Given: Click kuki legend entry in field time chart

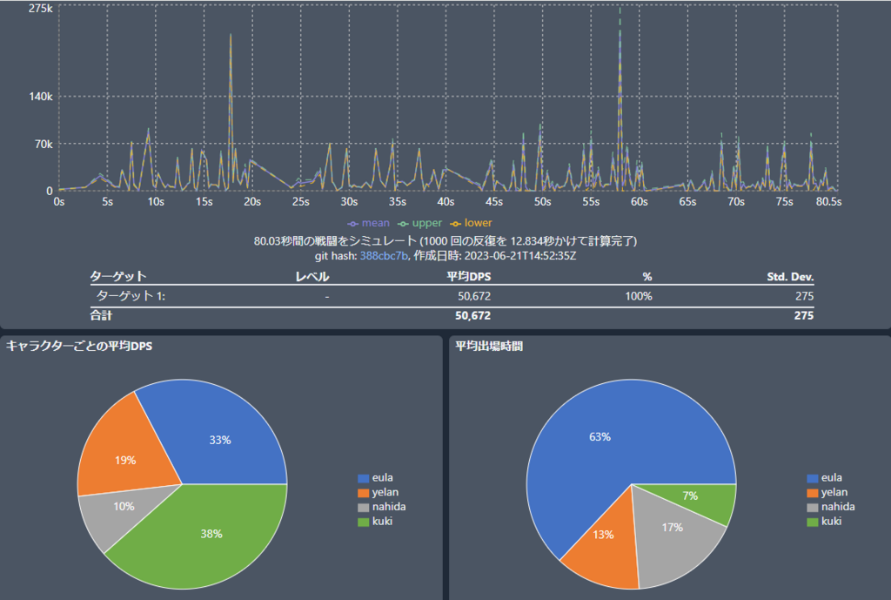Looking at the screenshot, I should pos(826,521).
